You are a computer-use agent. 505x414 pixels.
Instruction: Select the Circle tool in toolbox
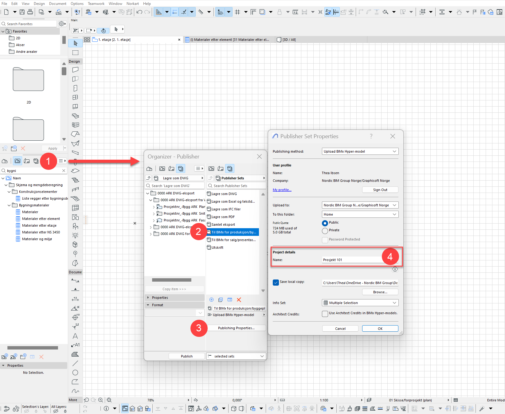coord(75,373)
